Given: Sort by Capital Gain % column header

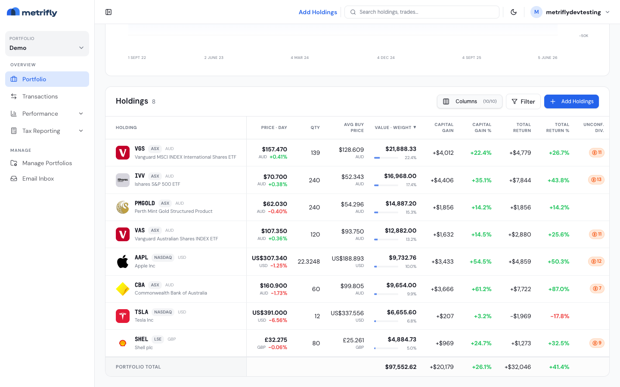Looking at the screenshot, I should (x=482, y=128).
